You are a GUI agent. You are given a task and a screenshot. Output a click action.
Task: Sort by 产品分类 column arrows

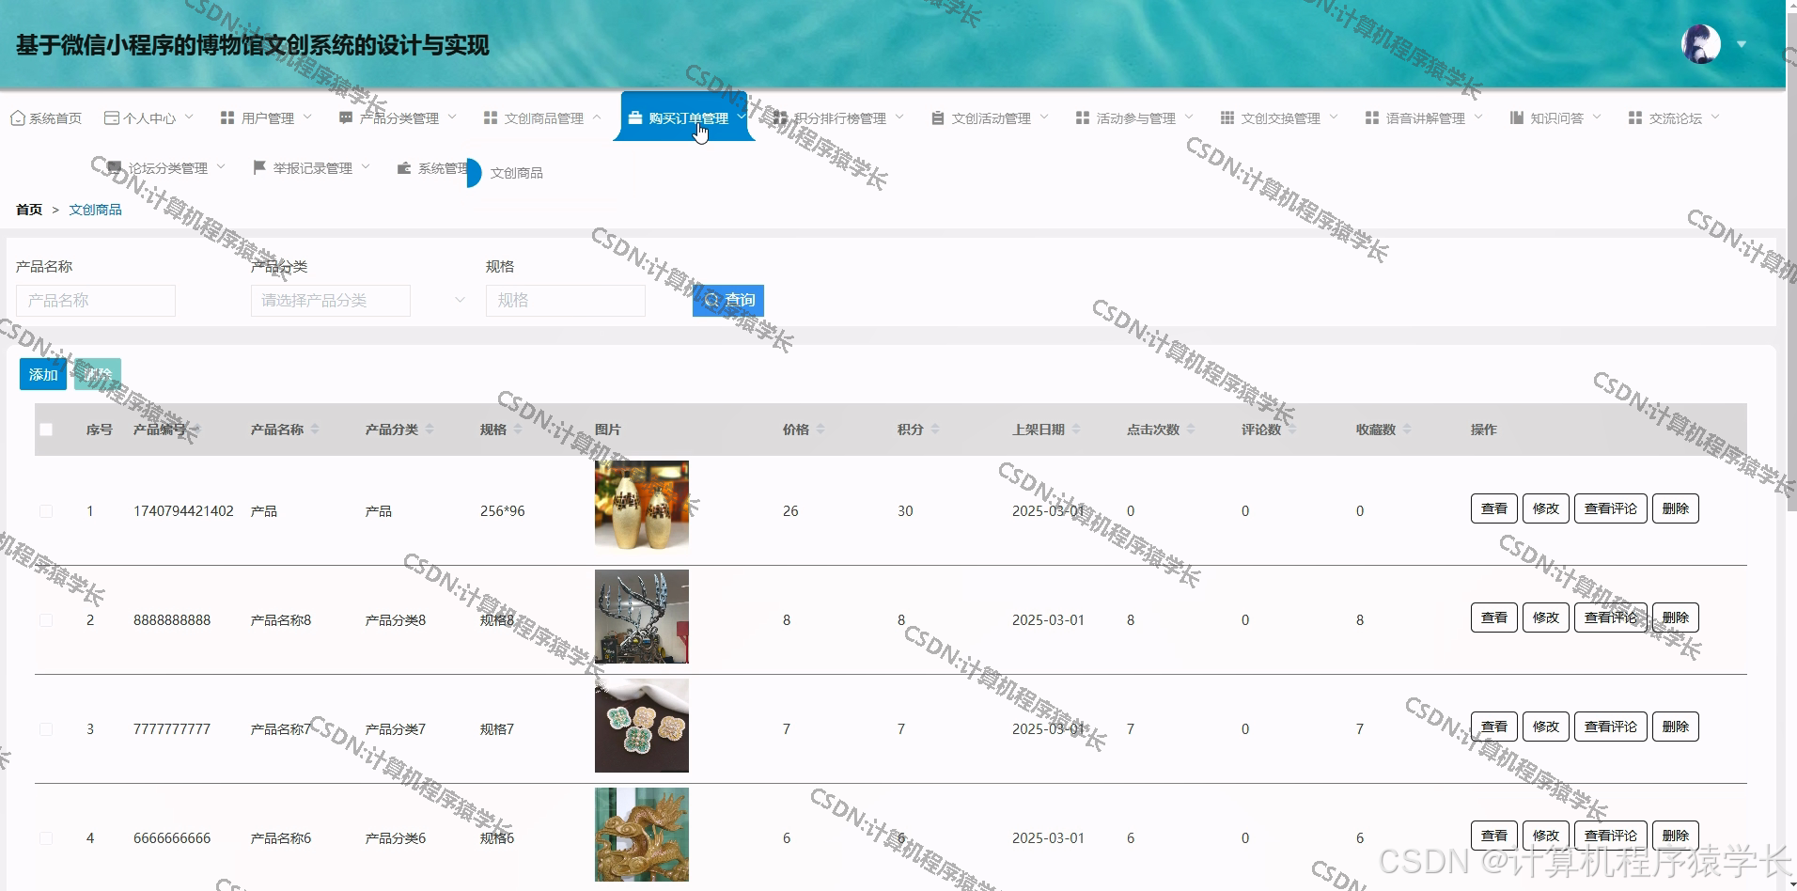pos(430,430)
